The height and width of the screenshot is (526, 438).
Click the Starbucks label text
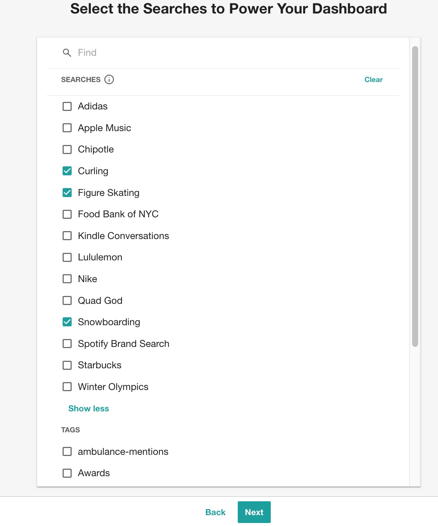100,365
